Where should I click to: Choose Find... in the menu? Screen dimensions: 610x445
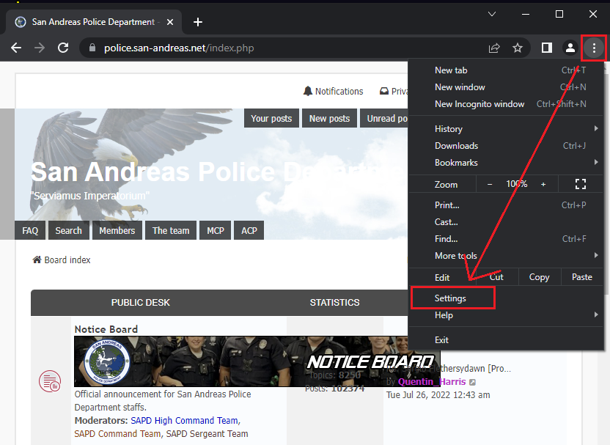coord(507,239)
